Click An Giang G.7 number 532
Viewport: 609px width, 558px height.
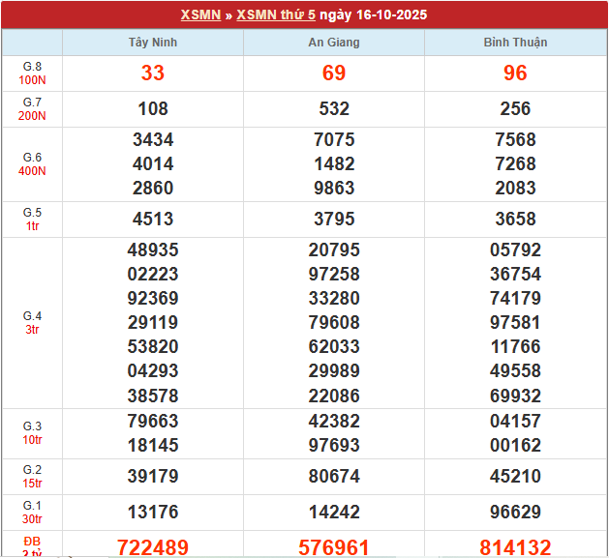[334, 109]
